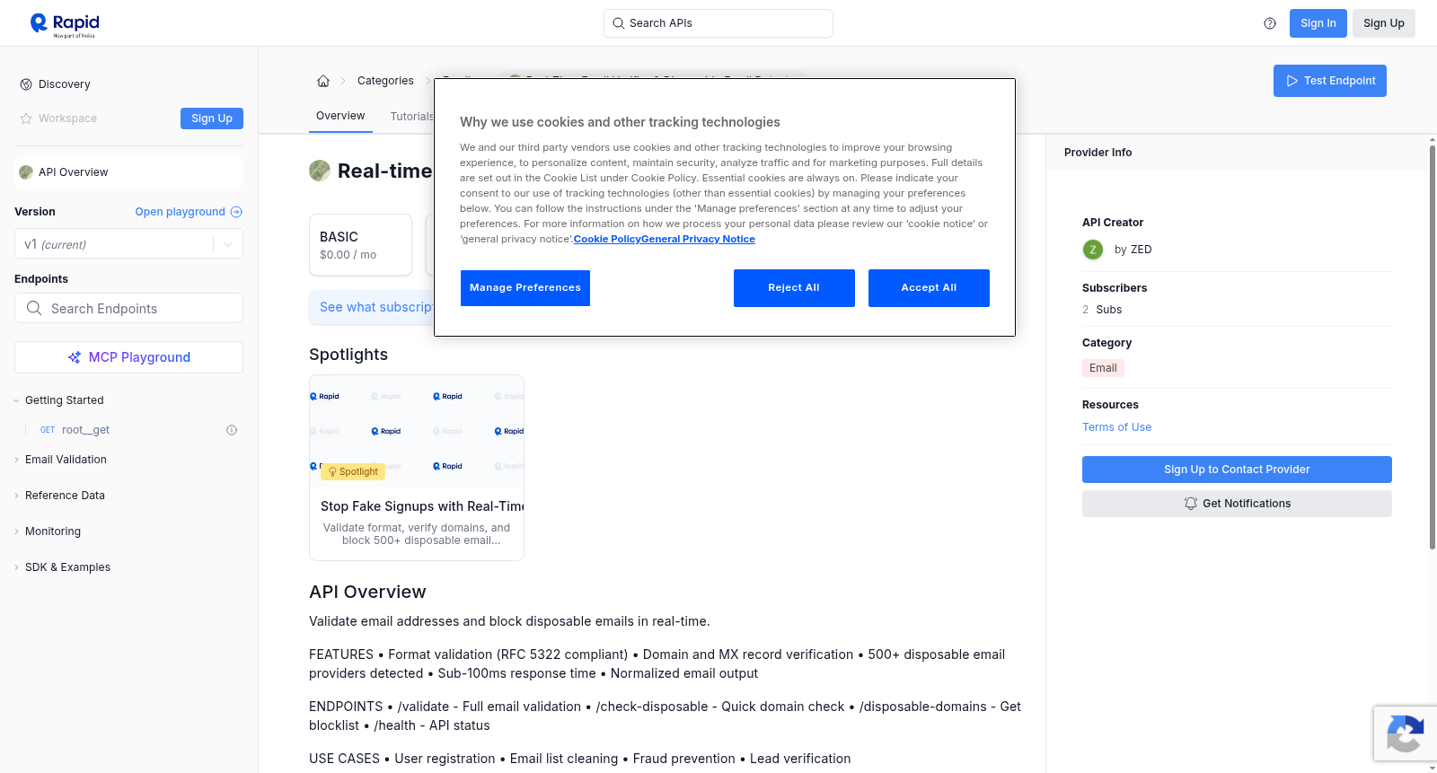This screenshot has width=1437, height=773.
Task: Click the sidebar Sign Up button
Action: click(212, 119)
